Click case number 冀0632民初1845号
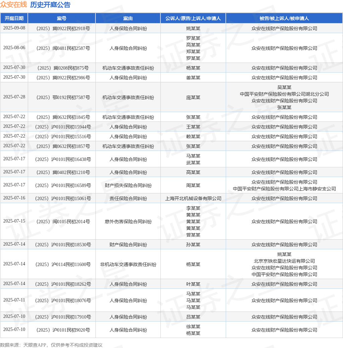The image size is (343, 348). coord(63,117)
